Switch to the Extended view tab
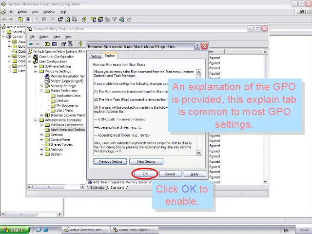 click(97, 187)
